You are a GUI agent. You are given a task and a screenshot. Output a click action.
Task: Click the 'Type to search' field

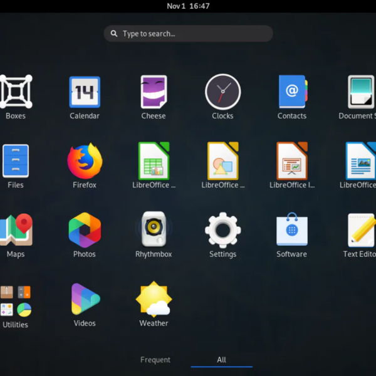(188, 34)
